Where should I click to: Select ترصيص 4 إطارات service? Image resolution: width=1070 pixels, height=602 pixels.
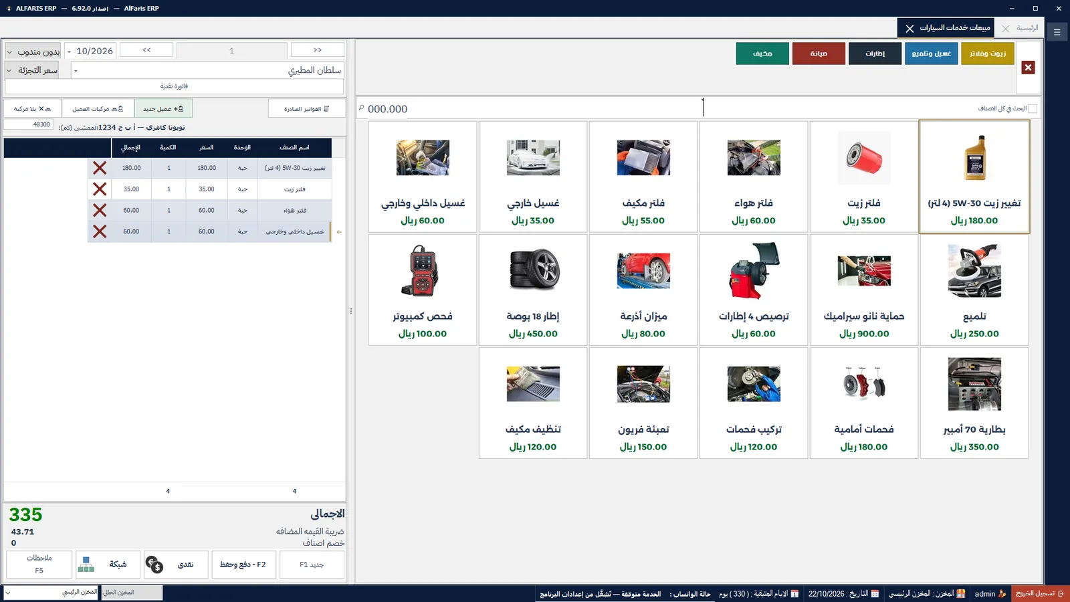754,290
